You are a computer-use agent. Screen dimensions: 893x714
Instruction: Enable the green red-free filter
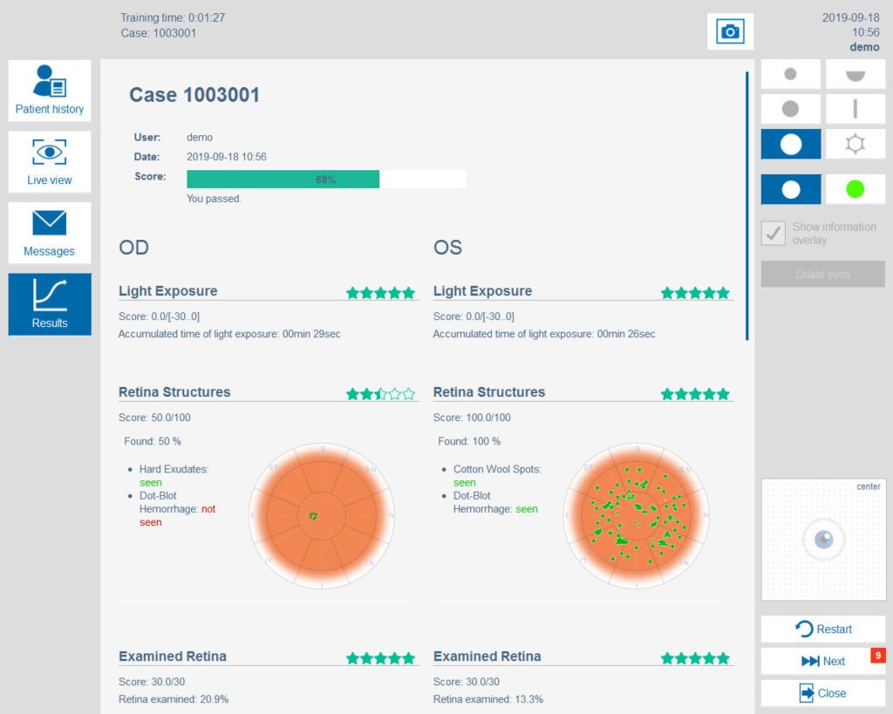point(856,188)
